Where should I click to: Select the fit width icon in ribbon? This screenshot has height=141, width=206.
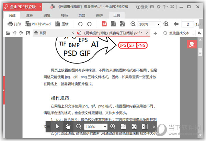click(x=113, y=24)
